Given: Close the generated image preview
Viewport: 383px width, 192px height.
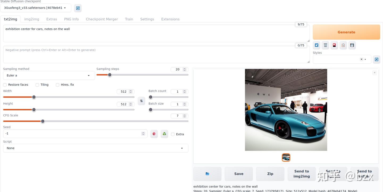Looking at the screenshot, I should 374,73.
